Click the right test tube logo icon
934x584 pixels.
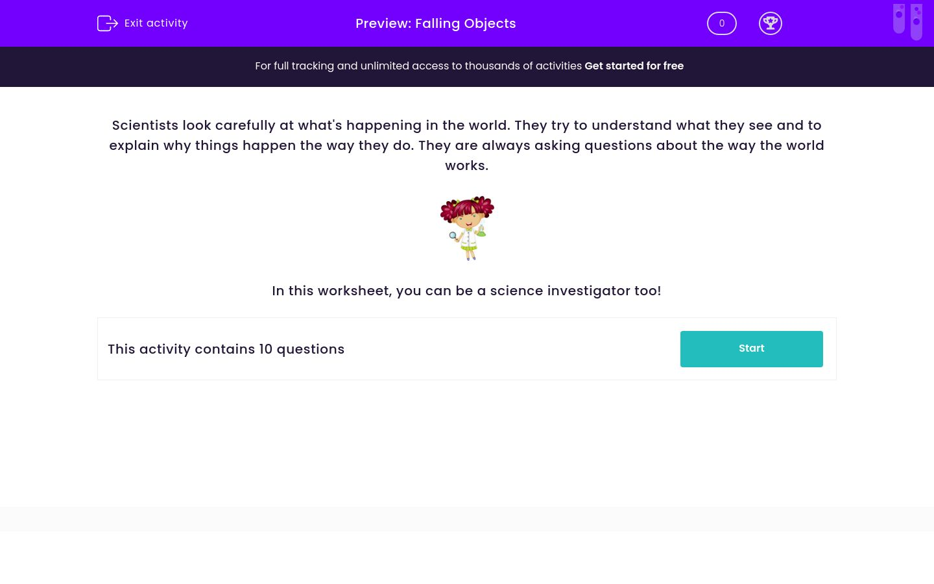click(916, 22)
